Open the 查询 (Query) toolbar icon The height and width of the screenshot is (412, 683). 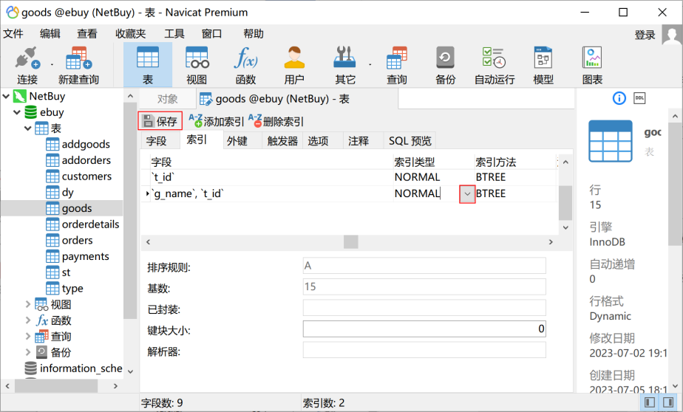[x=397, y=65]
